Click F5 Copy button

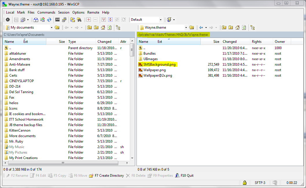(57, 176)
